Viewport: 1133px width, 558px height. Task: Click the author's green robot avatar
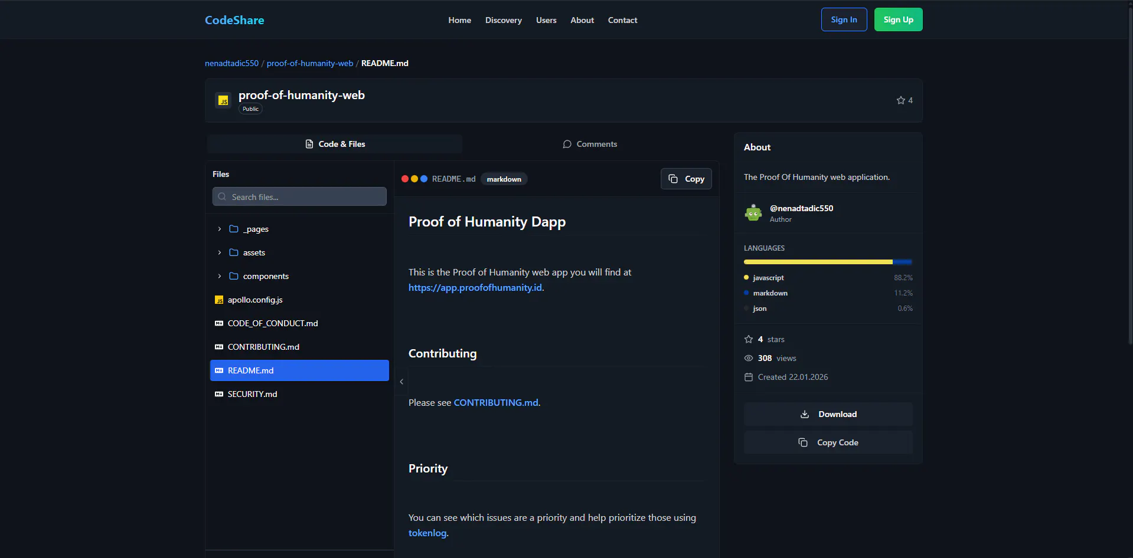coord(753,213)
